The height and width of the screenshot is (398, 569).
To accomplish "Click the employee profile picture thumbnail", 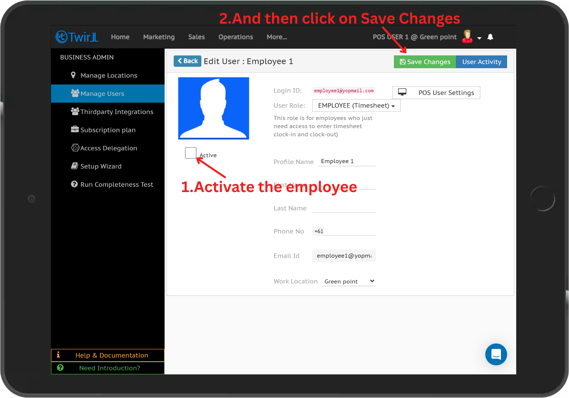I will (x=213, y=108).
